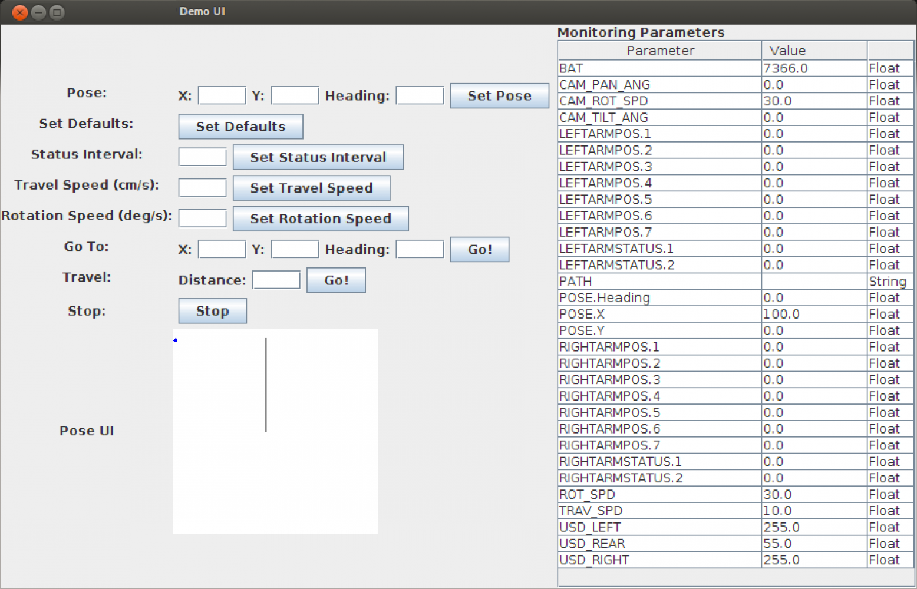Click the Travel Speed input box
Screen dimensions: 917x589
coord(202,188)
